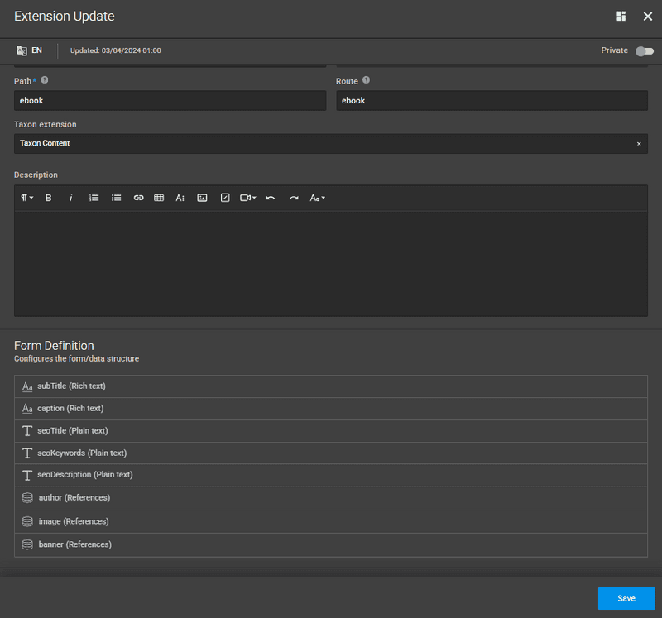
Task: Show help for the Path field
Action: pyautogui.click(x=45, y=79)
